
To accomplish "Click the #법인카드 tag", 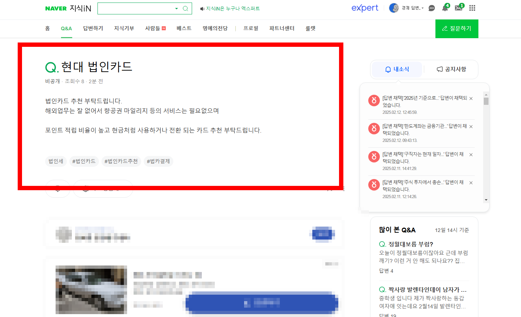I will [84, 161].
